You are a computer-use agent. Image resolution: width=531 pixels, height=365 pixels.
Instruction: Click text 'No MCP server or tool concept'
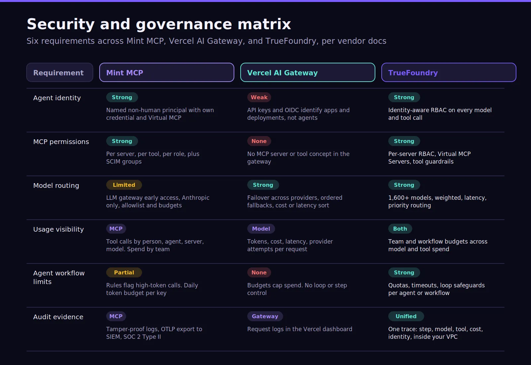coord(298,158)
